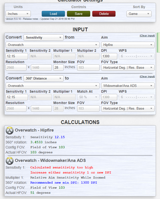Click 'Recommended new min DPI: 1300 DPI' text
The height and width of the screenshot is (199, 160).
[x=64, y=183]
